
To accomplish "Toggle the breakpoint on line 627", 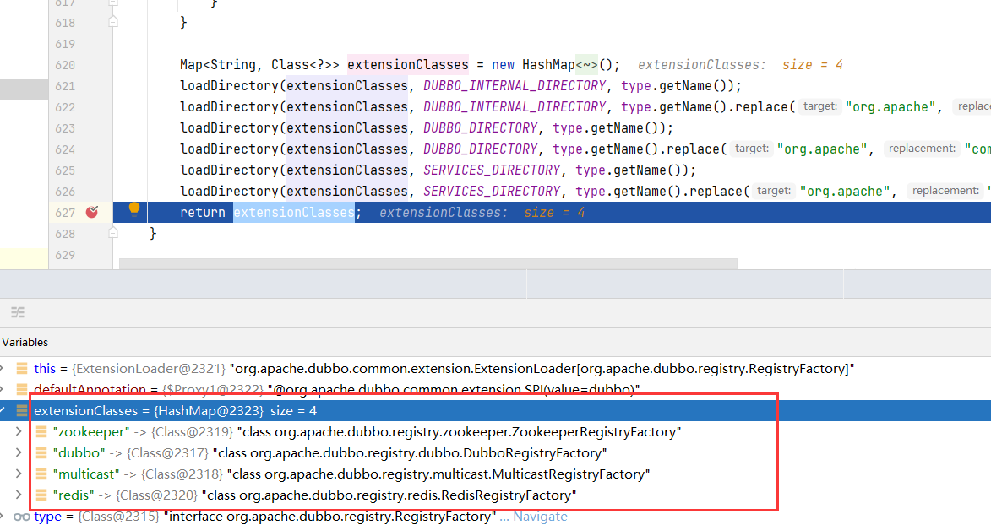I will [x=92, y=212].
